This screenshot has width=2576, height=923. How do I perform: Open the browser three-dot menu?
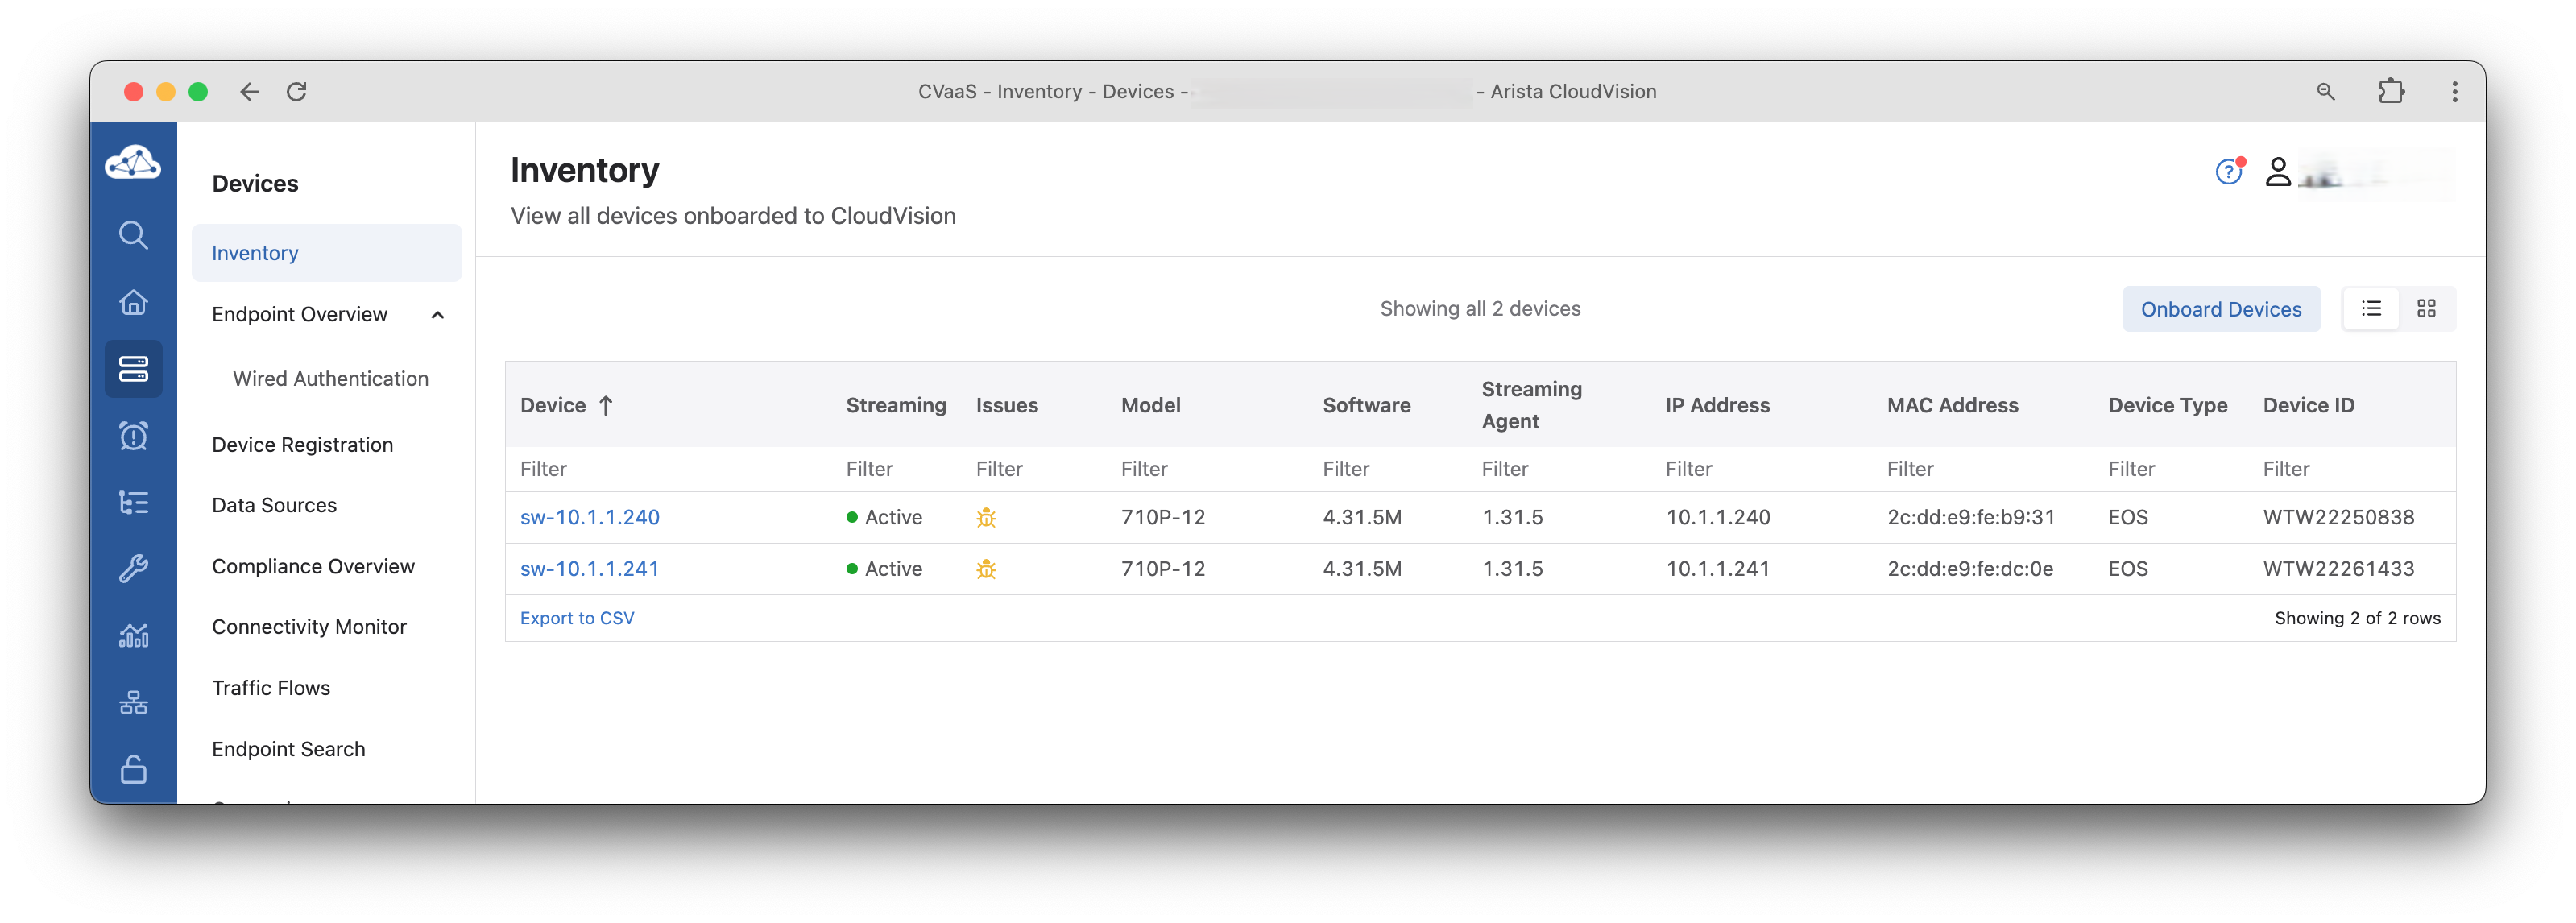(2454, 92)
